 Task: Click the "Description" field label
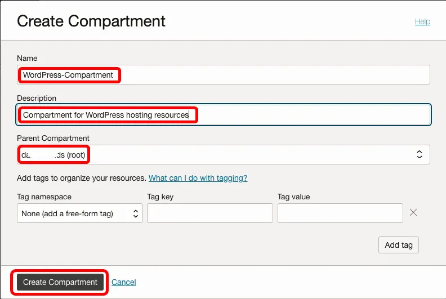coord(37,98)
